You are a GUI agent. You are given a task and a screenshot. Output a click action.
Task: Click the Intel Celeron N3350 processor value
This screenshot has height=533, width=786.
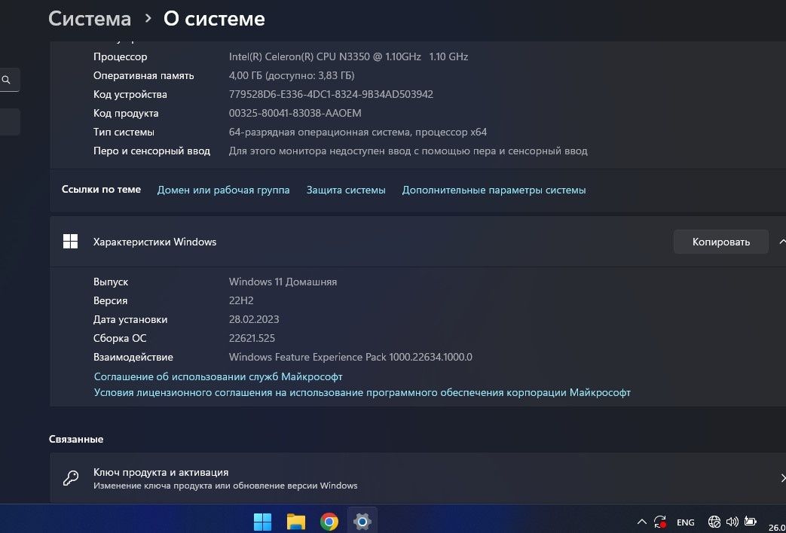[348, 56]
